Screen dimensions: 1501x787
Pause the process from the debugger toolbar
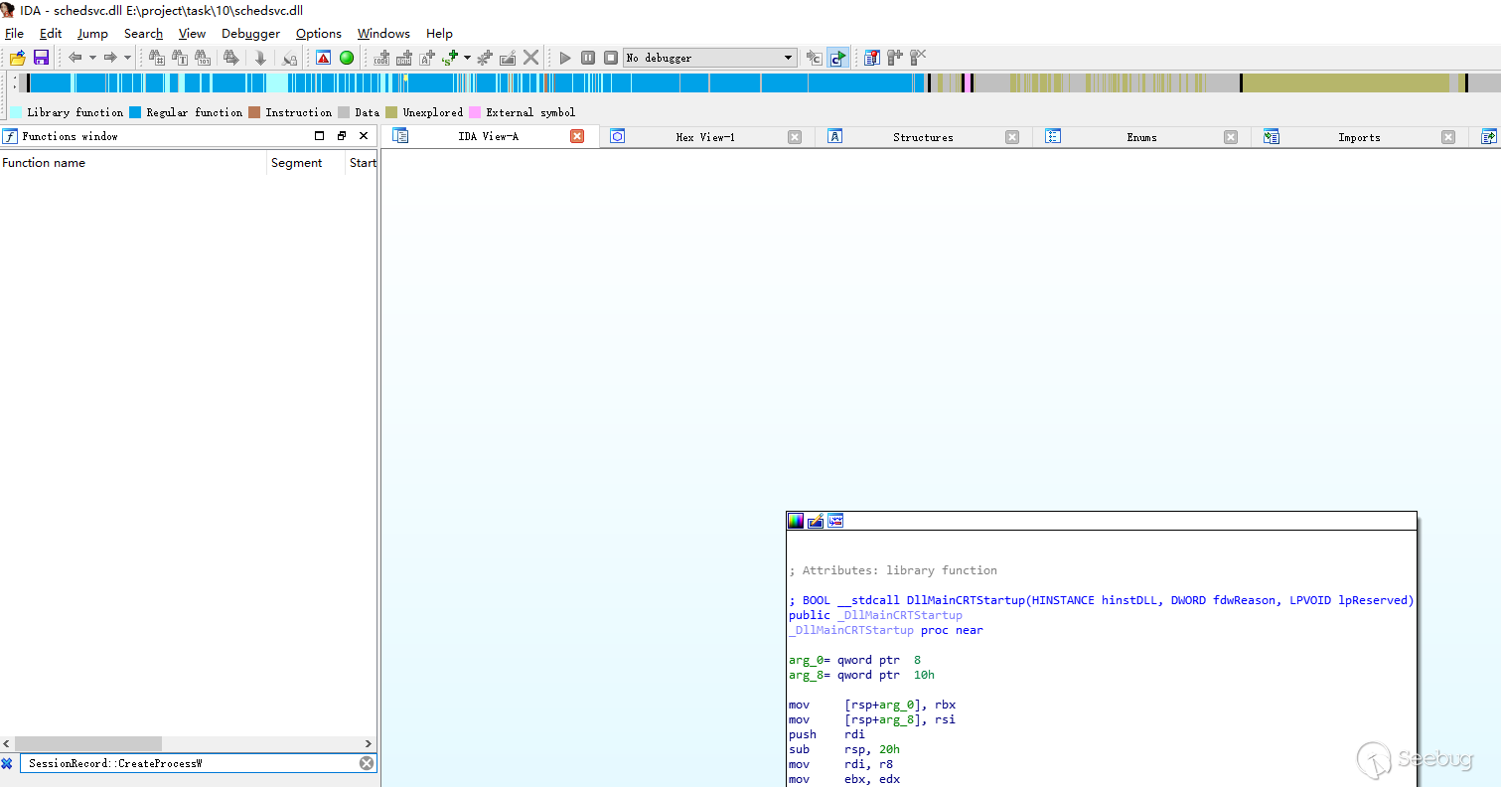tap(588, 58)
